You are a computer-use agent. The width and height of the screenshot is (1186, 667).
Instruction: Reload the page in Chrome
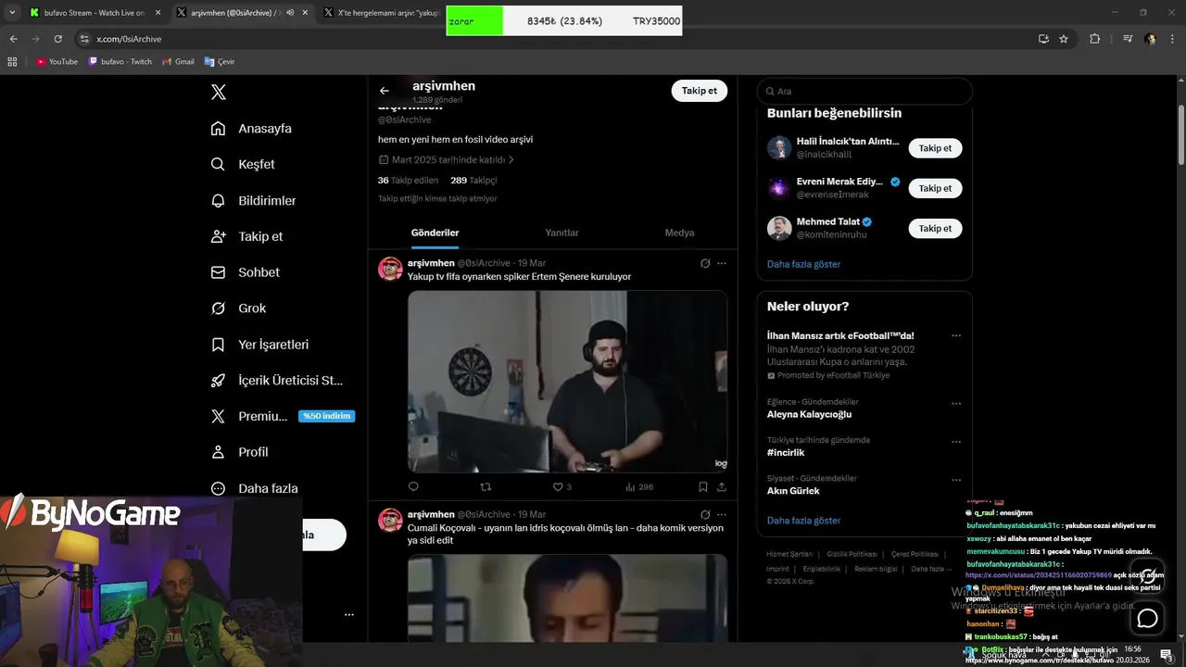[57, 39]
